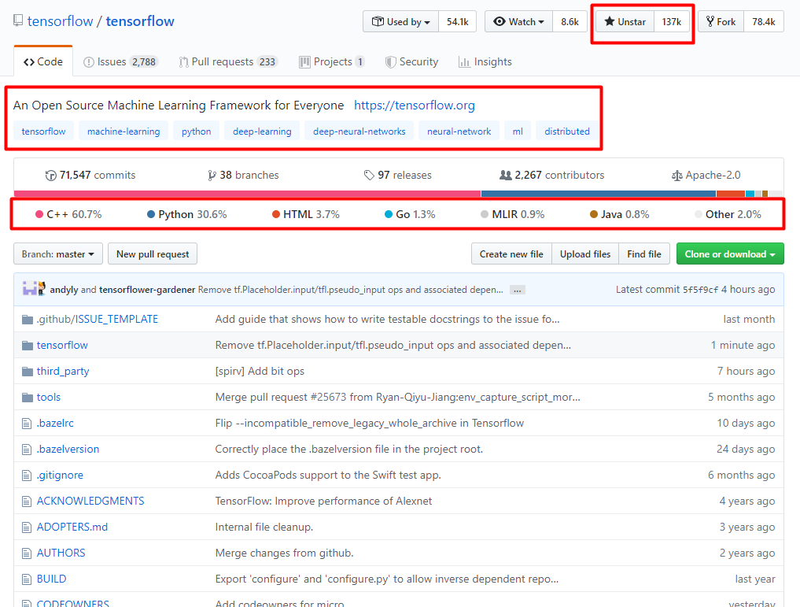Open the Used by dropdown
Image resolution: width=800 pixels, height=607 pixels.
click(x=401, y=21)
